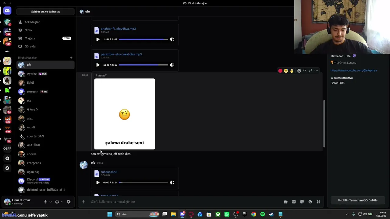390x219 pixels.
Task: Open the direct message with musti
Action: (45, 127)
